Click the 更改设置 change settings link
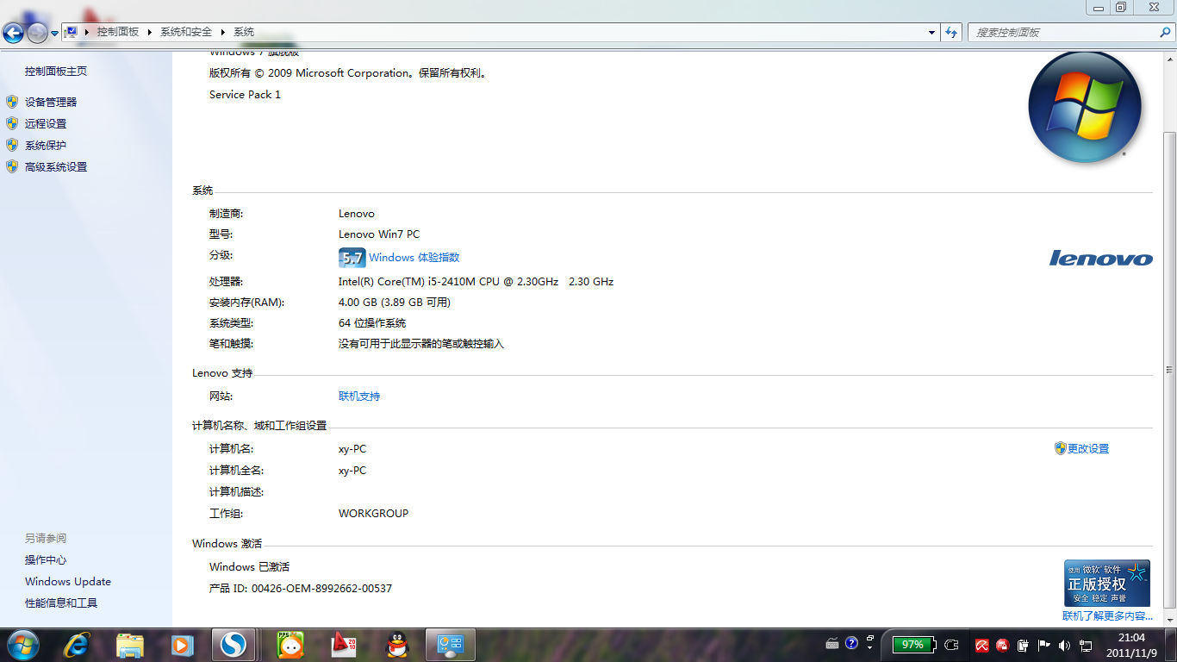The height and width of the screenshot is (662, 1177). (1087, 449)
